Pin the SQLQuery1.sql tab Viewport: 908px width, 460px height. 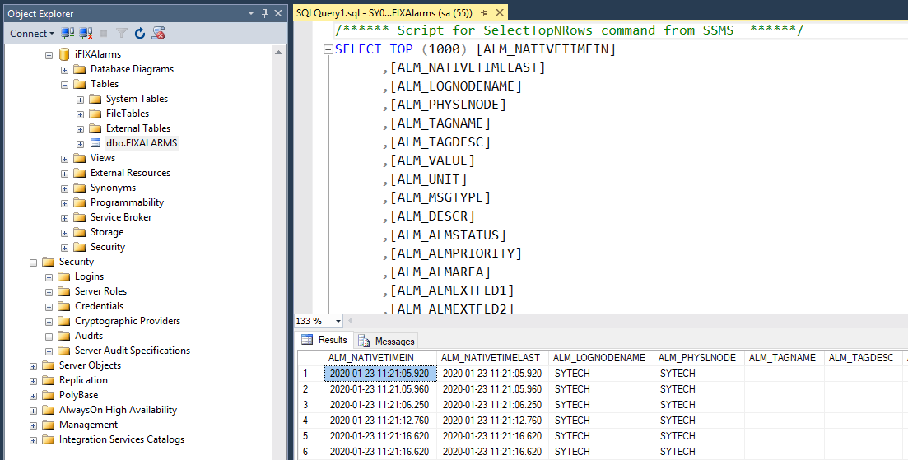click(x=484, y=12)
